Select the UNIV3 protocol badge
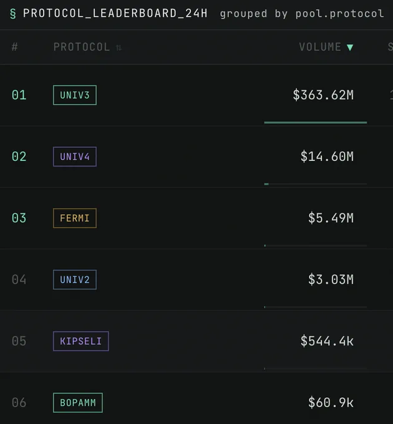 click(x=75, y=95)
